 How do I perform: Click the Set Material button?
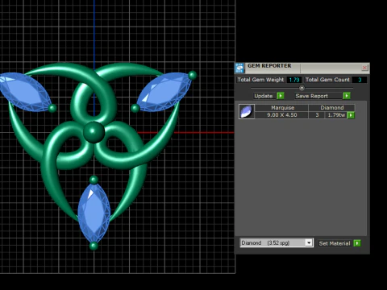click(x=335, y=243)
